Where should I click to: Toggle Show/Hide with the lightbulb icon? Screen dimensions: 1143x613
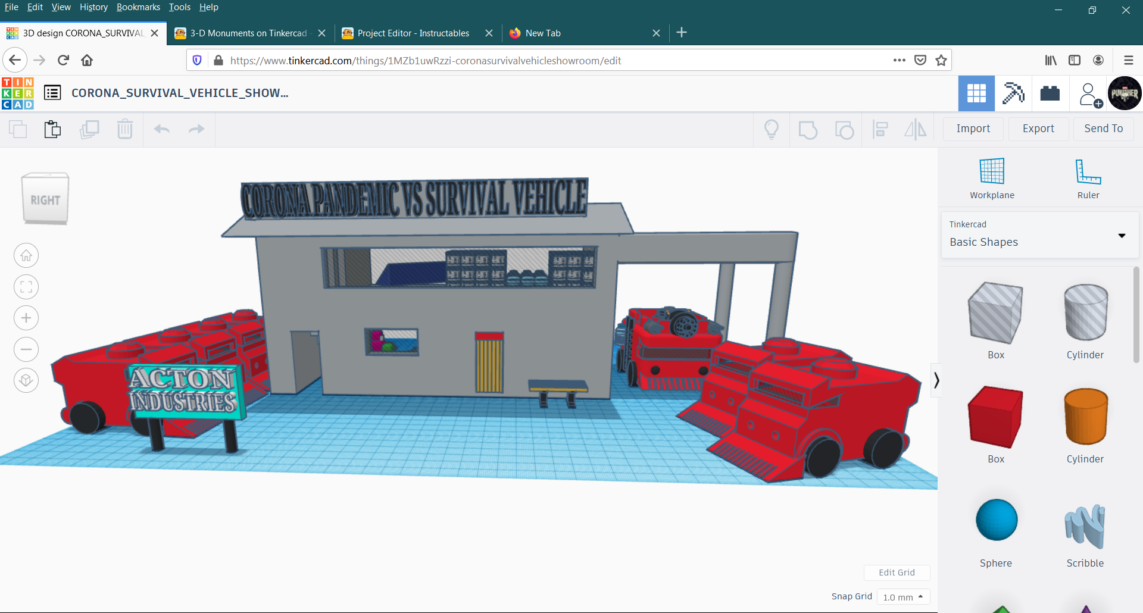pyautogui.click(x=772, y=129)
